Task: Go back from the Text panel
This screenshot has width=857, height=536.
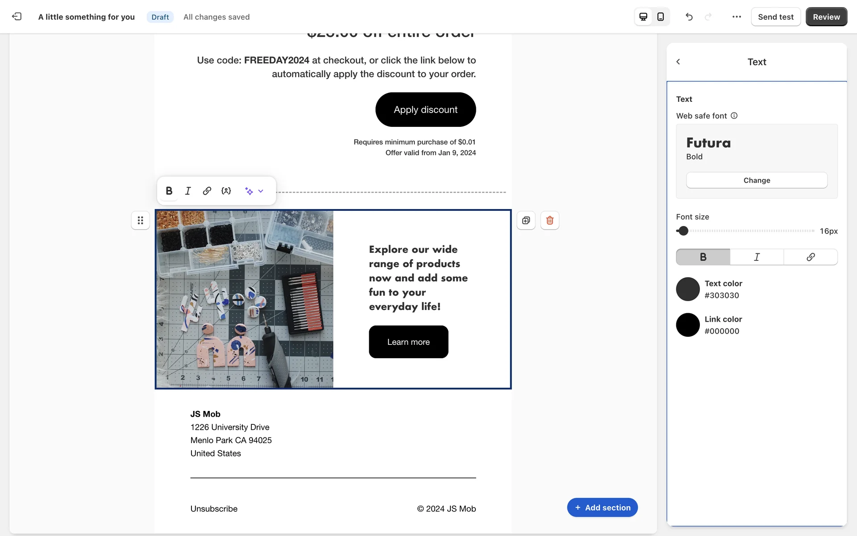Action: (678, 62)
